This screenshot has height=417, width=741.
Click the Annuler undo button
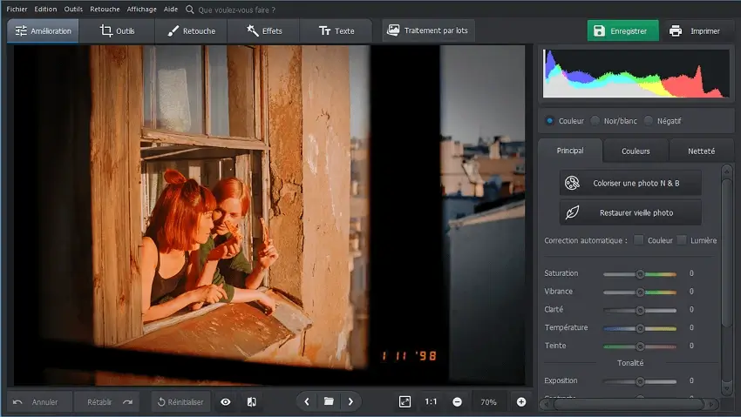(39, 402)
